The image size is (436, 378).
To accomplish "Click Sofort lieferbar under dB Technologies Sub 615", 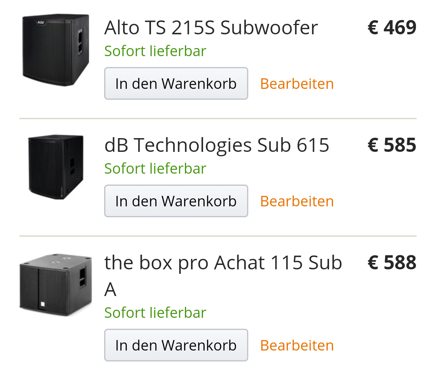I will [x=155, y=168].
